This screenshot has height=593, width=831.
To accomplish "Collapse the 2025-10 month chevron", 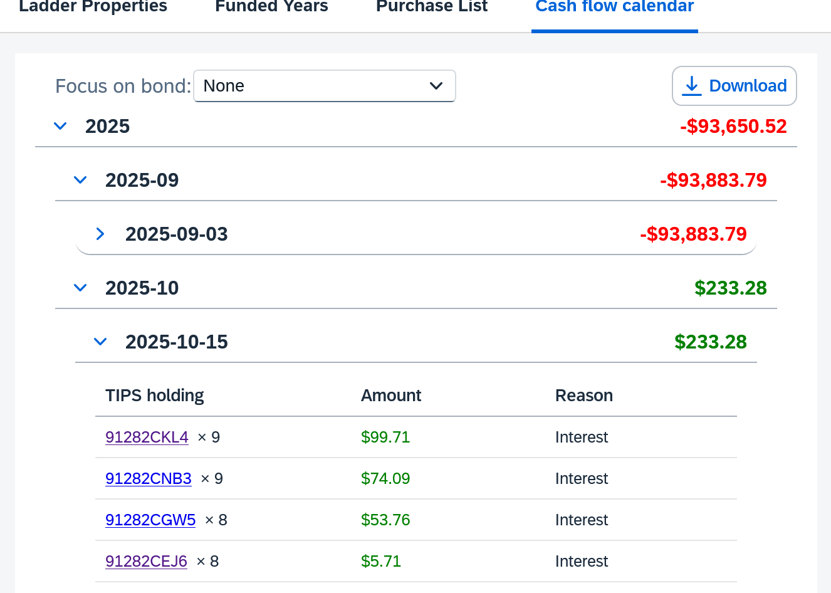I will tap(80, 288).
